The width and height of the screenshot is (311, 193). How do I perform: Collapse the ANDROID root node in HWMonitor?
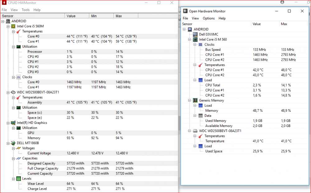click(3, 21)
